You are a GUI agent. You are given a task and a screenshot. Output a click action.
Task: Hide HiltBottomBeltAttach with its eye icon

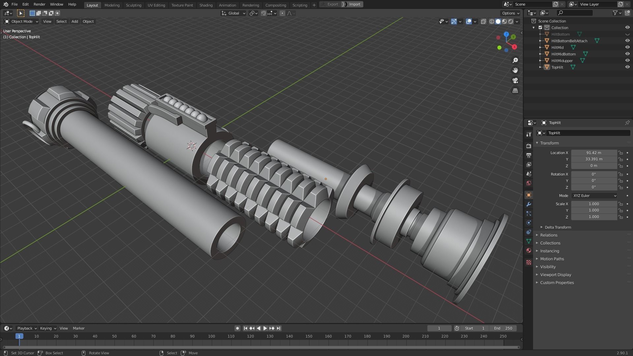click(627, 41)
